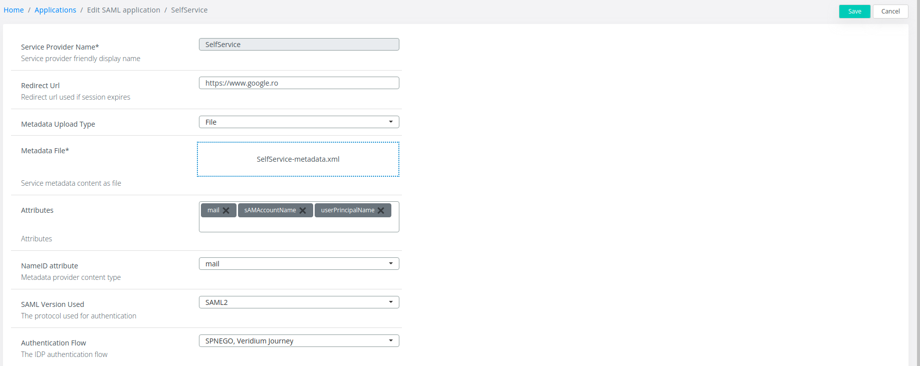Expand the Authentication Flow dropdown
Screen dimensions: 920x366
pyautogui.click(x=299, y=341)
